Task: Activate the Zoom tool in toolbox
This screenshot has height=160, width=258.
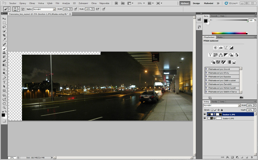Action: coord(5,107)
